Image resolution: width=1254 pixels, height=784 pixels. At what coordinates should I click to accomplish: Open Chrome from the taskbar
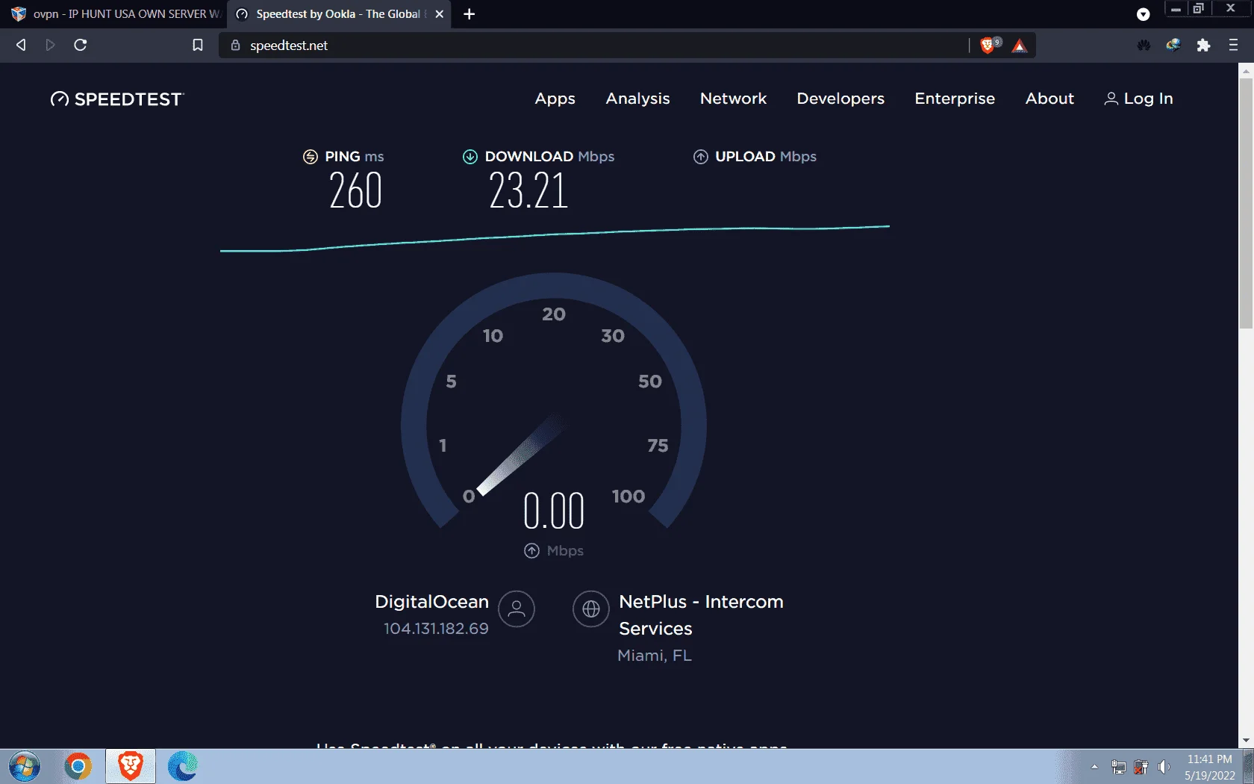coord(78,766)
